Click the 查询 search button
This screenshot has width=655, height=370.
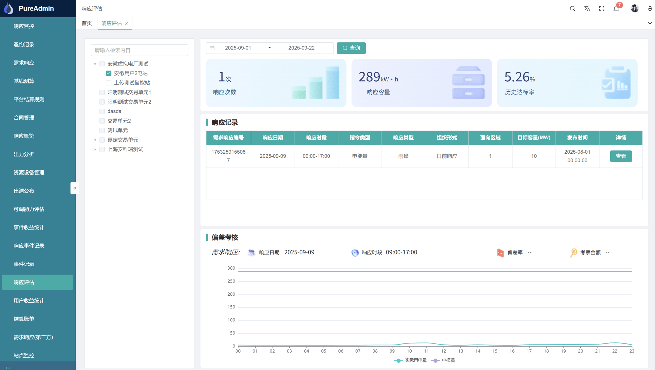point(351,48)
